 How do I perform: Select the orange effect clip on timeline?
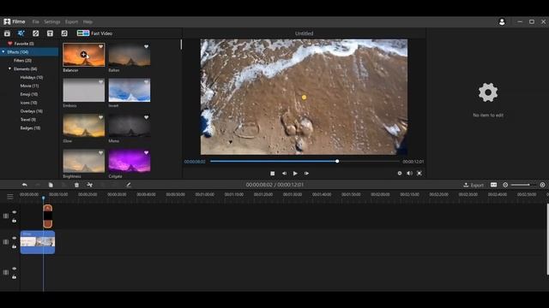point(48,216)
